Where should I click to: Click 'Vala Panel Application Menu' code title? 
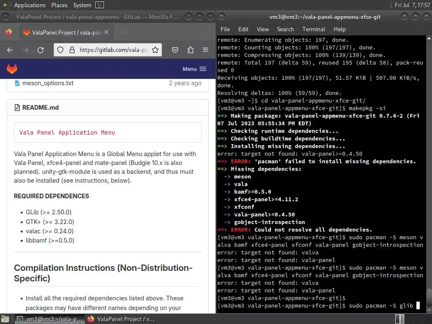pos(67,132)
